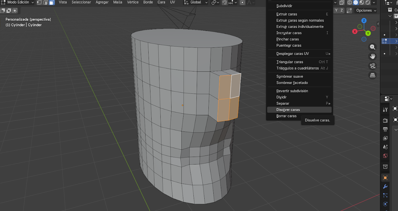Screen dimensions: 398x211
Task: Switch to vertex select mode
Action: (39, 2)
